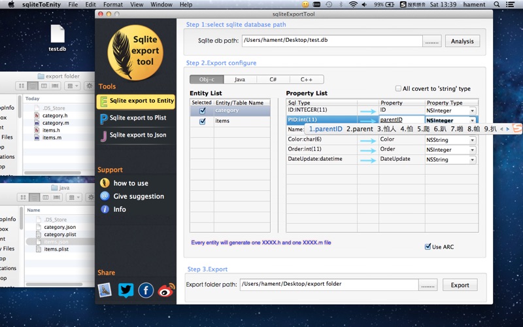The width and height of the screenshot is (523, 327).
Task: Uncheck the items entity checkbox
Action: point(202,122)
